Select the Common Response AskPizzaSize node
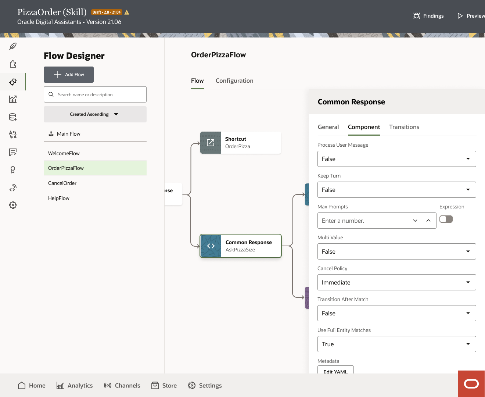Viewport: 485px width, 397px height. point(241,246)
